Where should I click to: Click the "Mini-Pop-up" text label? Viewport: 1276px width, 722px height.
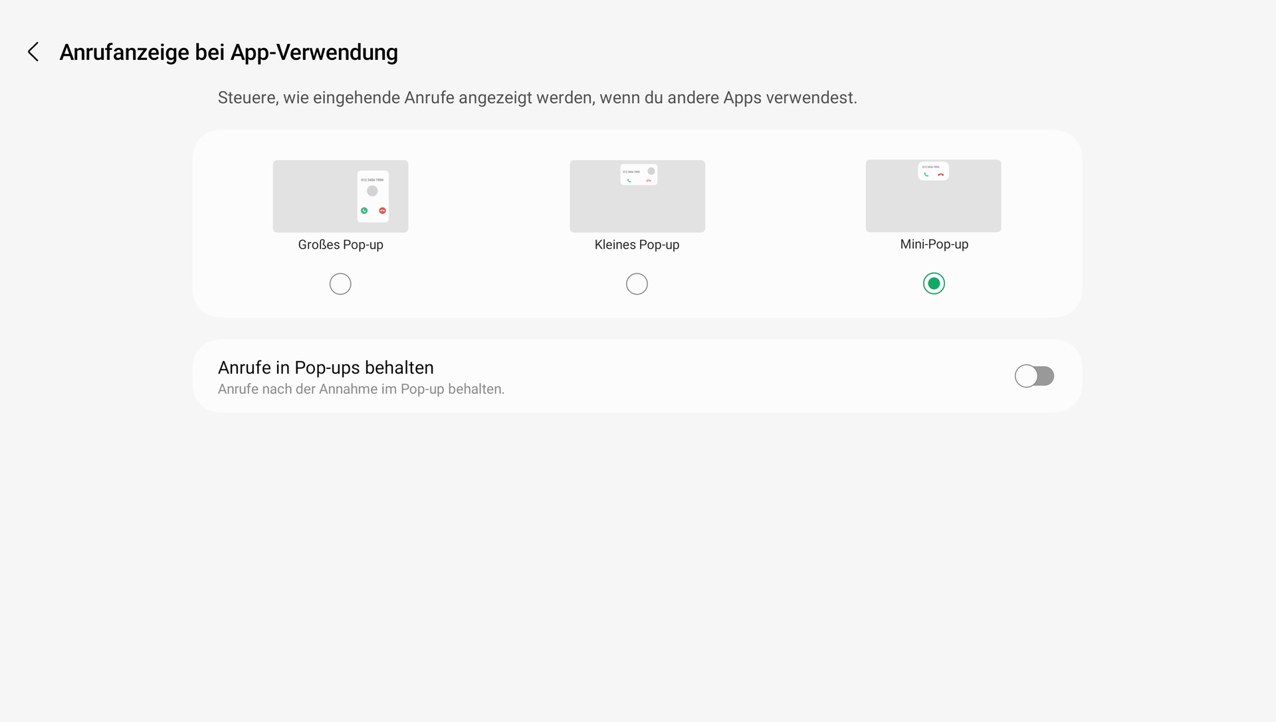[934, 244]
